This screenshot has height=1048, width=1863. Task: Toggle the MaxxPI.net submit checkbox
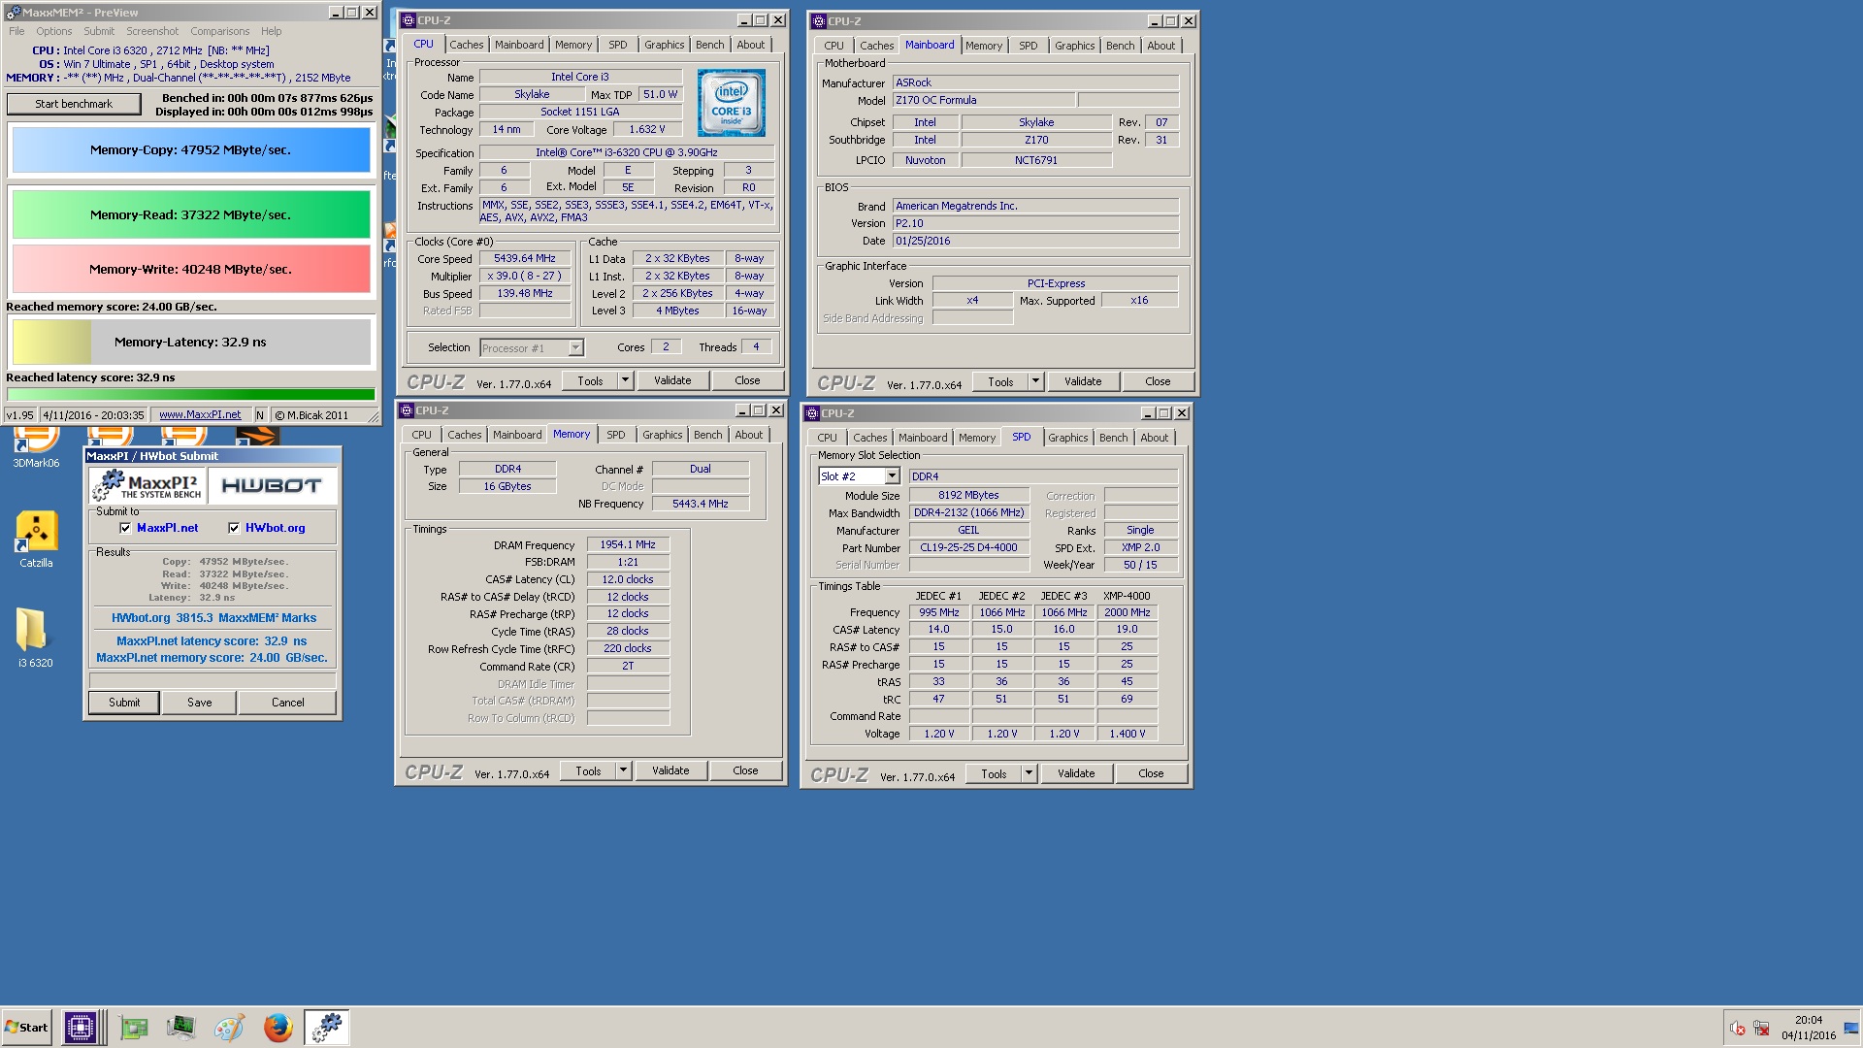point(125,528)
